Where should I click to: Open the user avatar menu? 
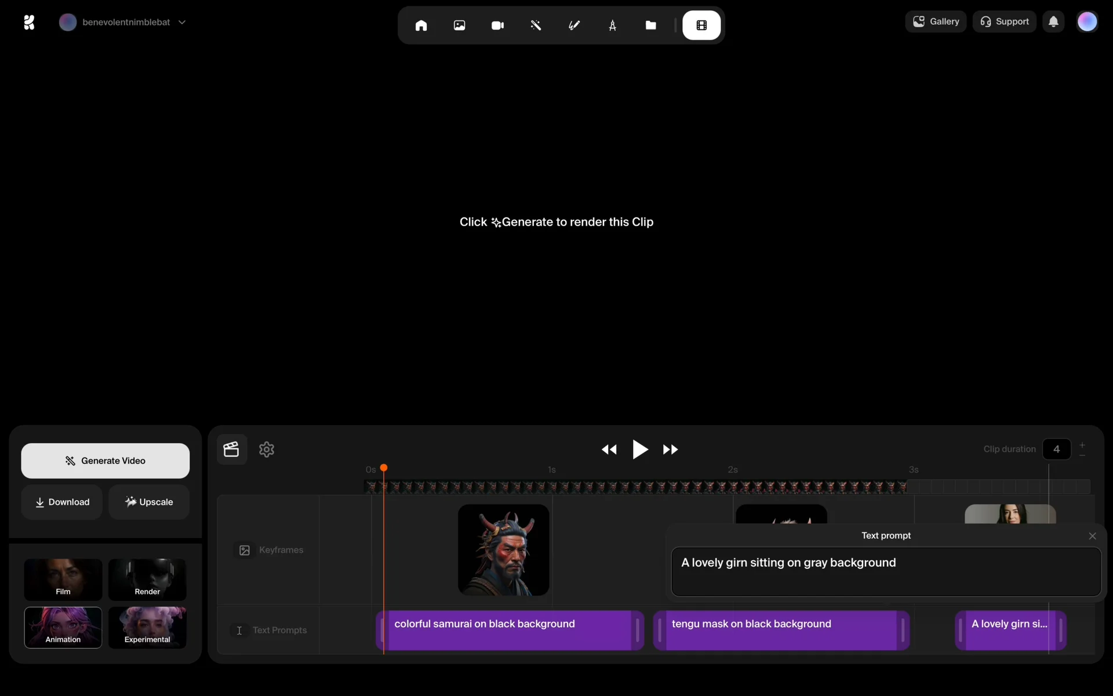coord(1087,22)
